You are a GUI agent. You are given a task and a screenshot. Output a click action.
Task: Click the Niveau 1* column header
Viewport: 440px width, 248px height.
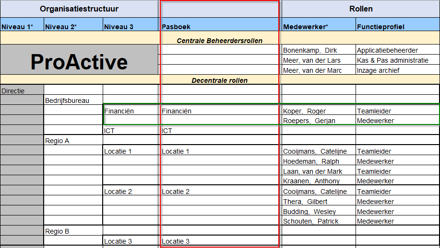(x=22, y=24)
